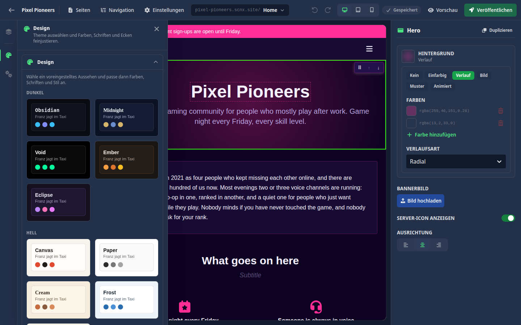Click the undo icon
Screen dimensions: 521x325
[x=315, y=10]
